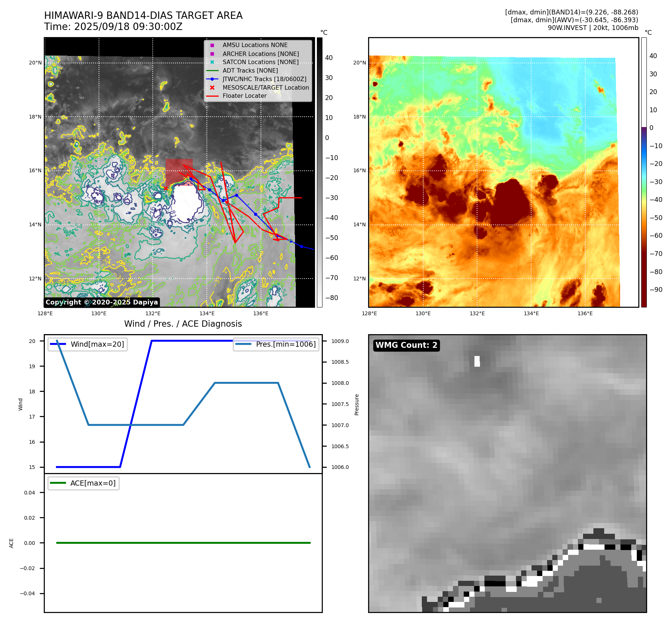Click the red x legend symbol for MESOSCALE/TARGET

[x=212, y=87]
